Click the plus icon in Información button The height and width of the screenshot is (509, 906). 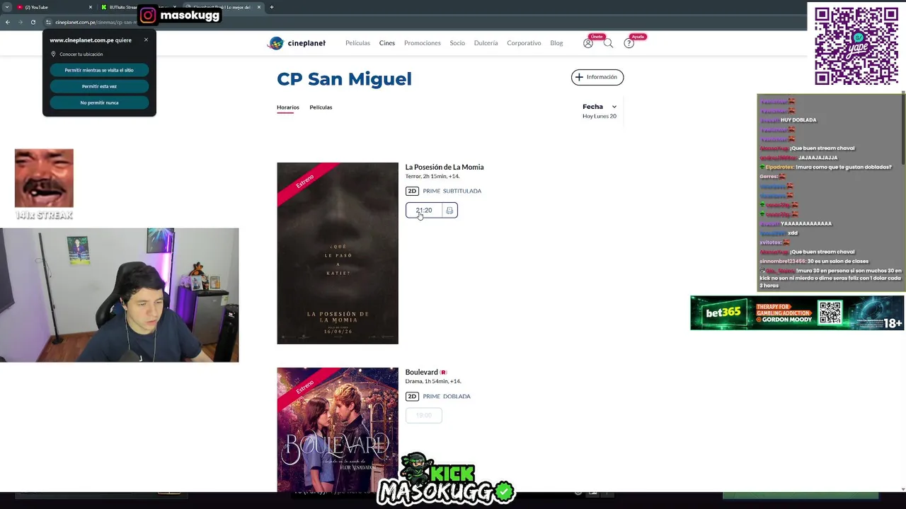[x=579, y=77]
